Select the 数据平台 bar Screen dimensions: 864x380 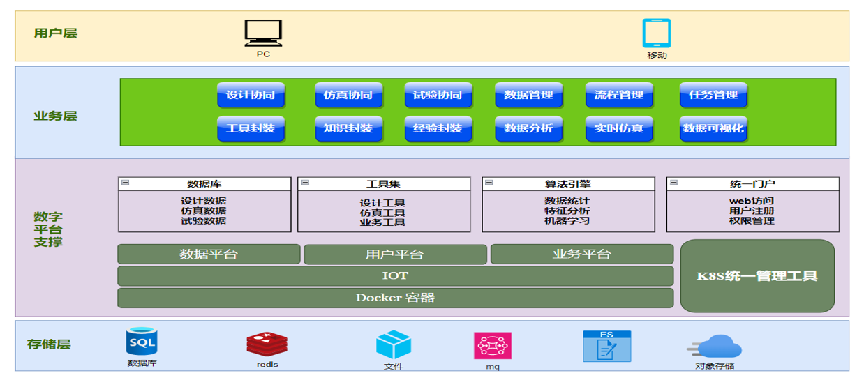(209, 254)
